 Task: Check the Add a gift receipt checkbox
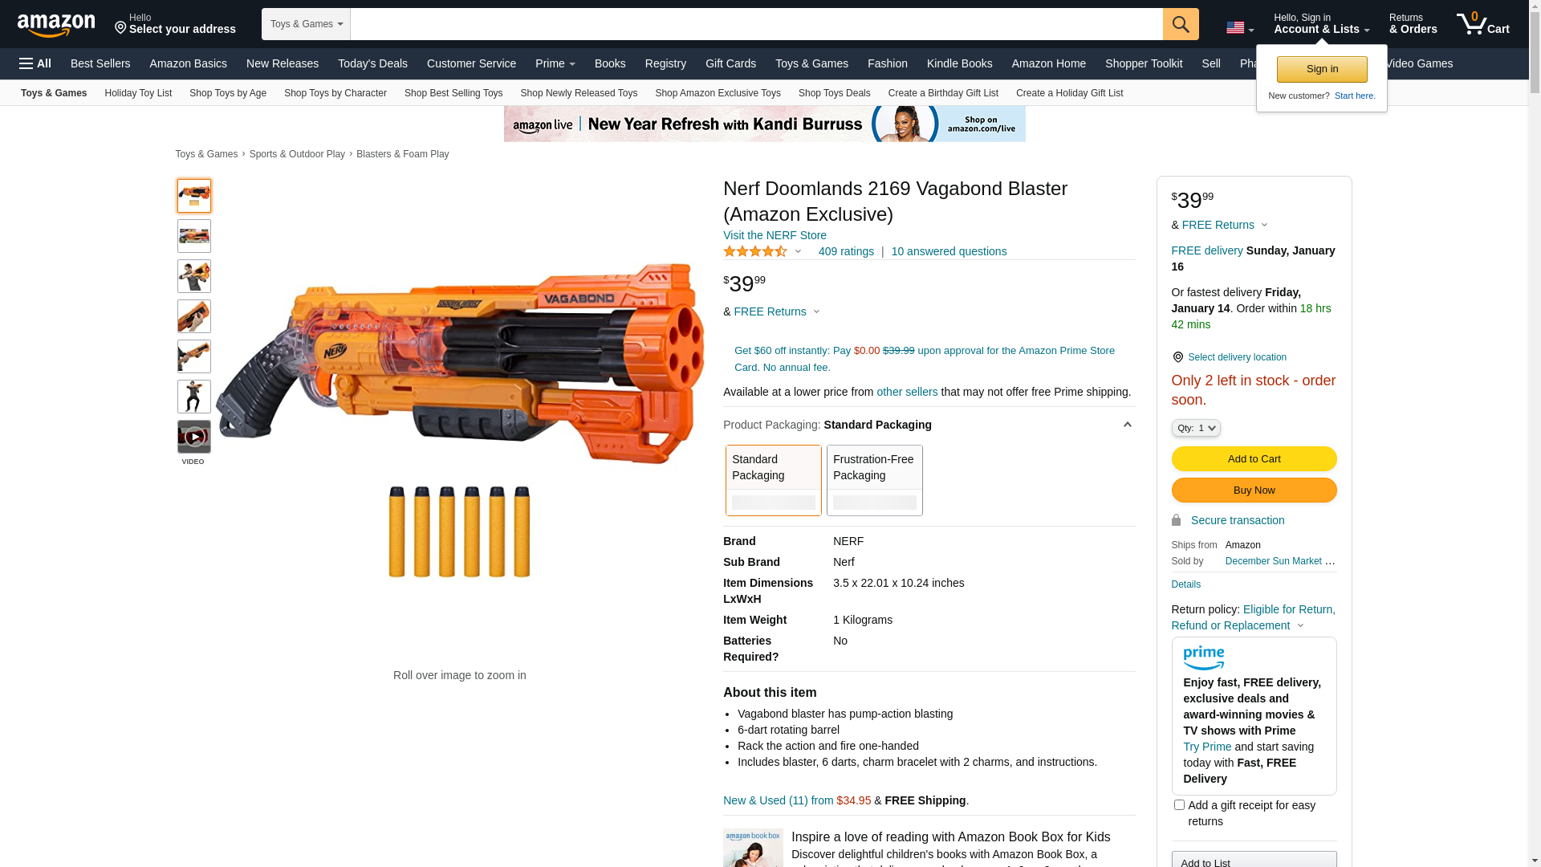pyautogui.click(x=1179, y=804)
